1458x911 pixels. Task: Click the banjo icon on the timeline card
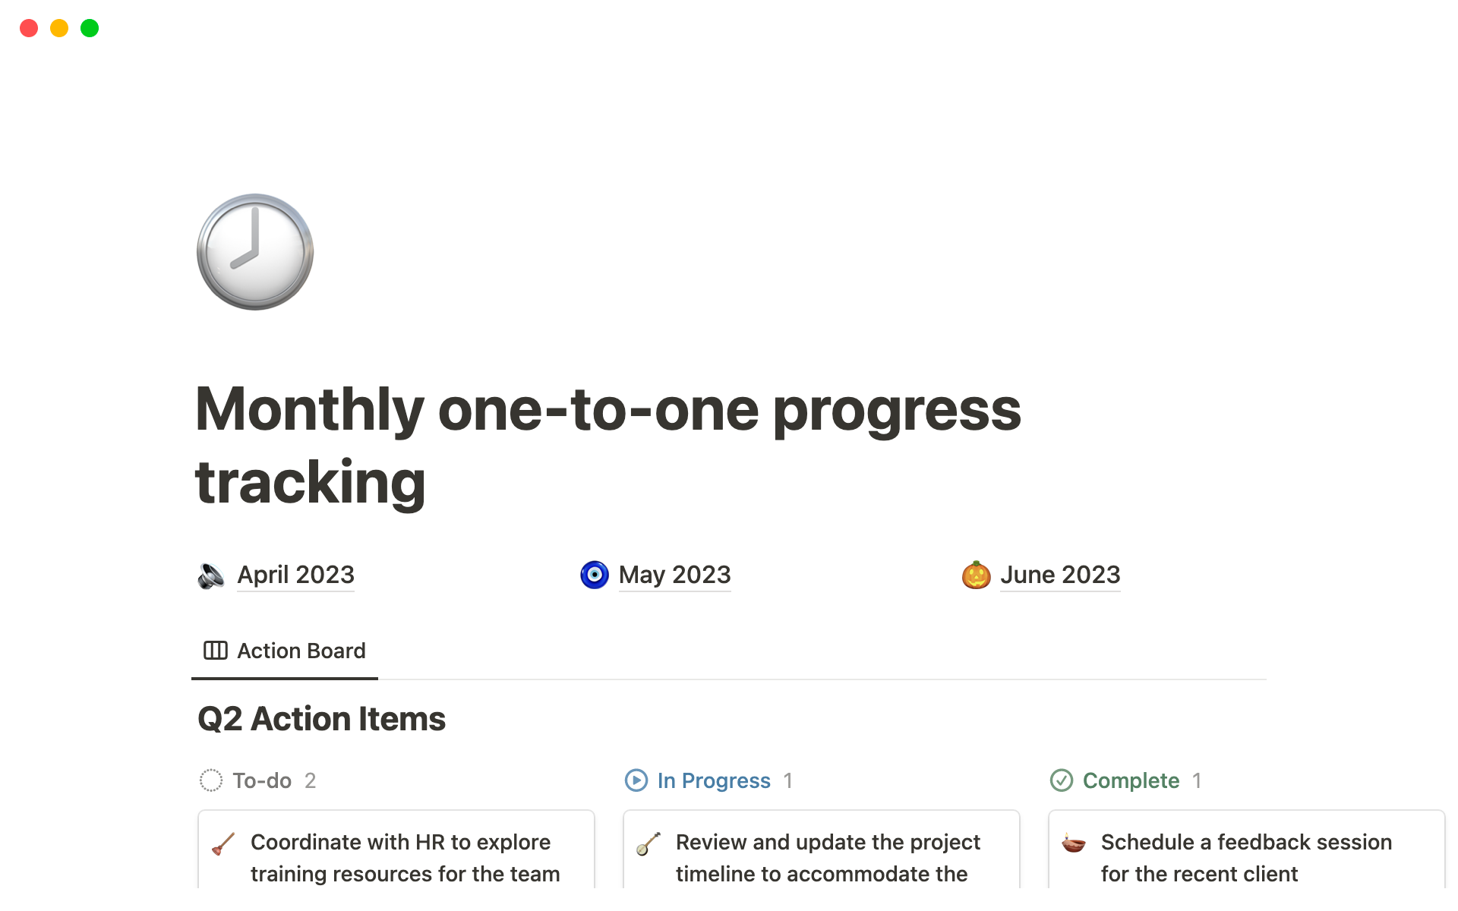pyautogui.click(x=649, y=843)
